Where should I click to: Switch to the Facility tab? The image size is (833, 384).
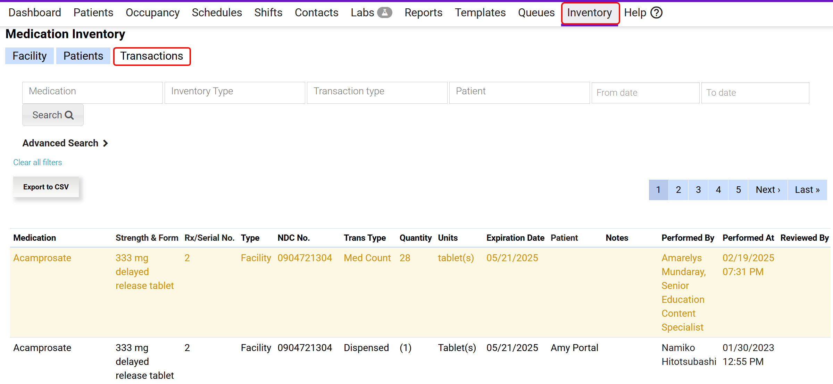[x=30, y=56]
